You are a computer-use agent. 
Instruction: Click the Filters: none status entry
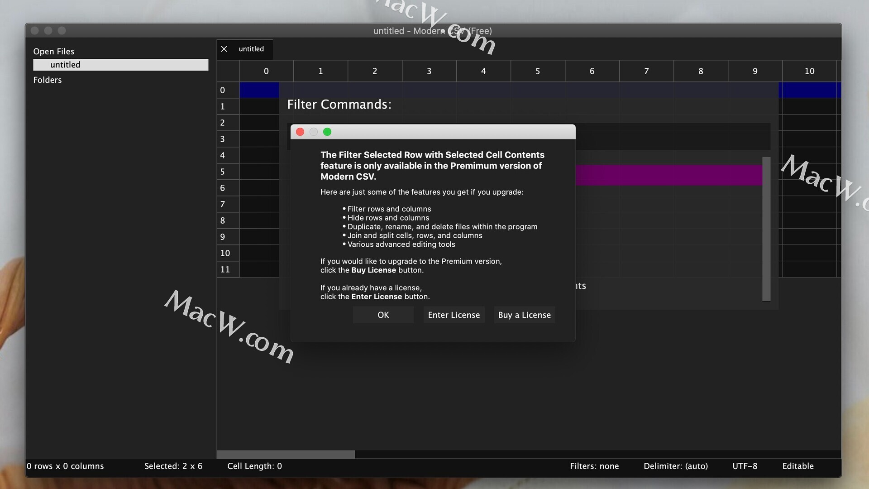pos(594,466)
